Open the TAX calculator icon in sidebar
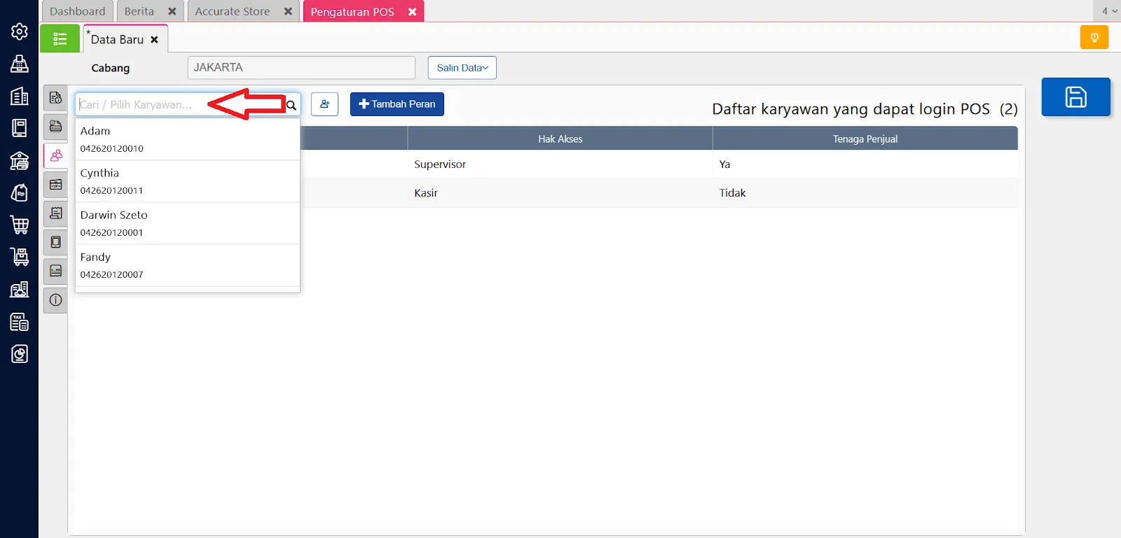The image size is (1121, 538). (20, 322)
